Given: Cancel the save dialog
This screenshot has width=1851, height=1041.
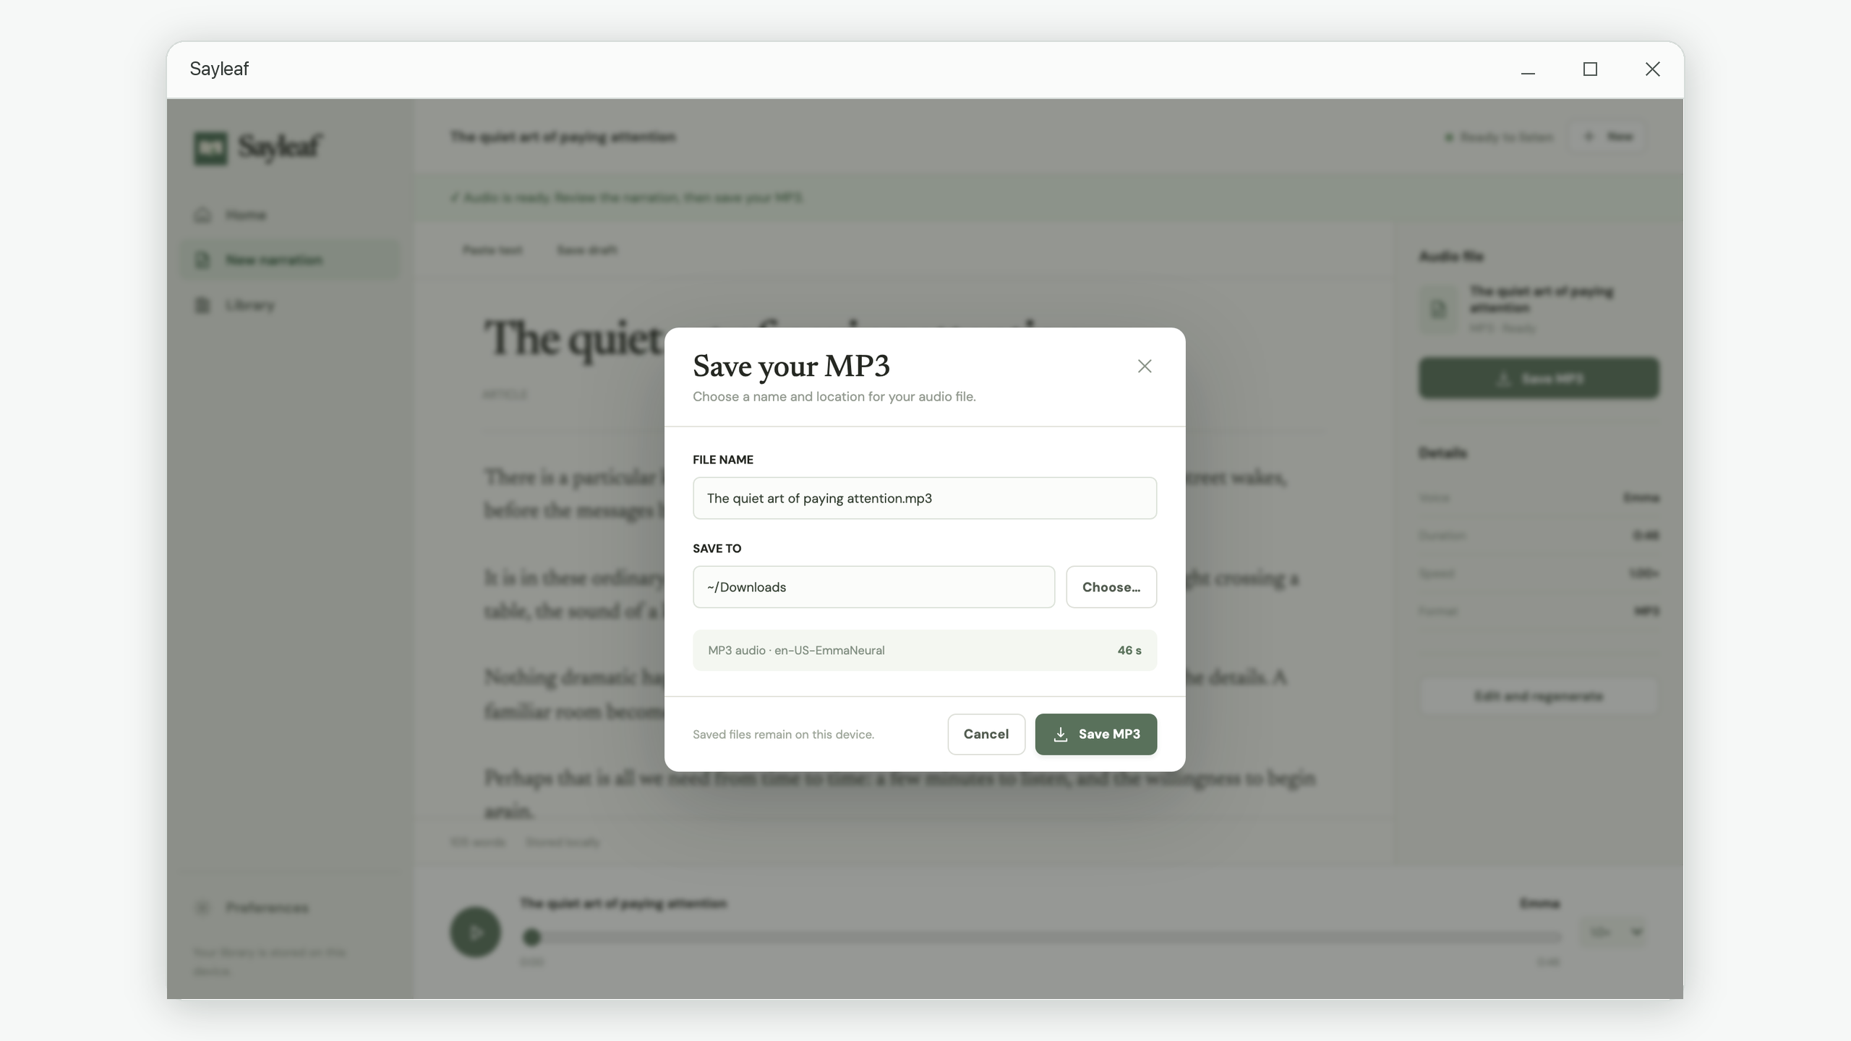Looking at the screenshot, I should point(986,734).
